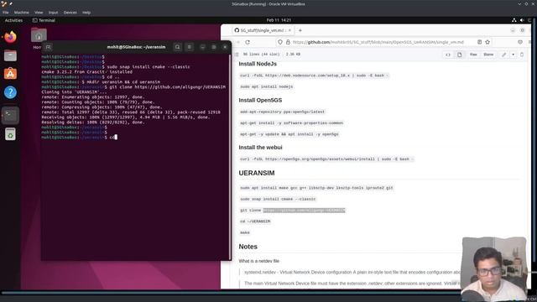Edit the file with the pencil icon
The width and height of the screenshot is (537, 302).
point(503,55)
